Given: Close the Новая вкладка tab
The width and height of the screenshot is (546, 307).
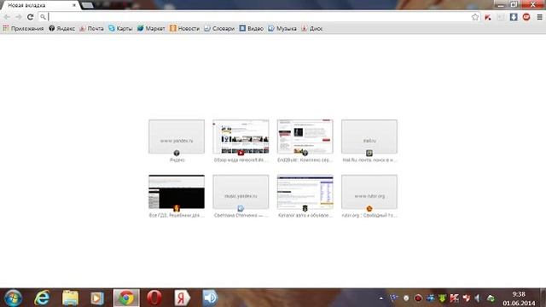Looking at the screenshot, I should point(74,5).
